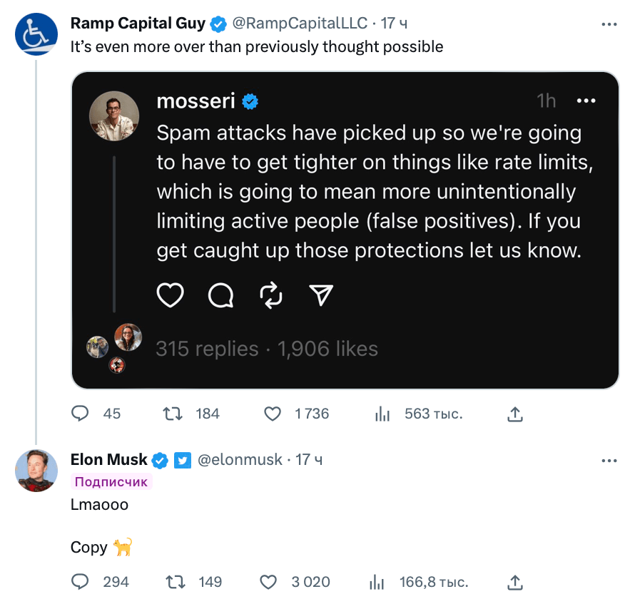635x599 pixels.
Task: Open more options on Elon Musk's tweet
Action: (x=609, y=461)
